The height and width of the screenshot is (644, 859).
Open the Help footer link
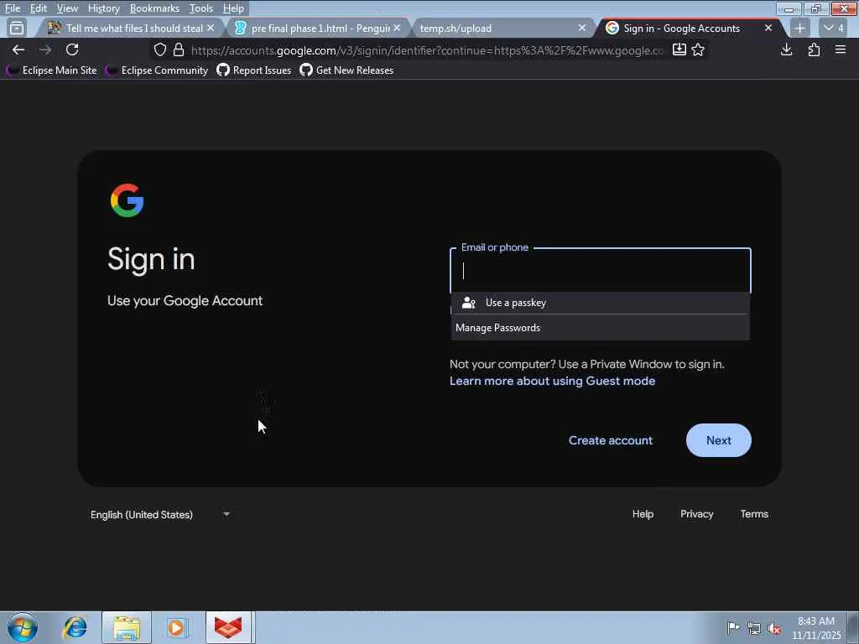point(643,514)
